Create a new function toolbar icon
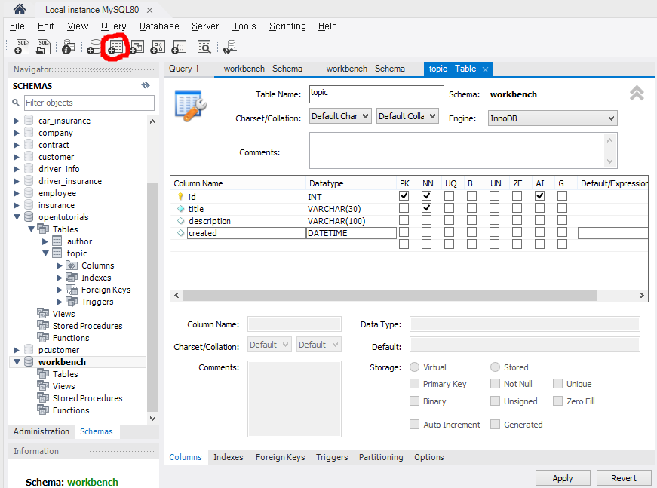Screen dimensions: 657x488 point(179,47)
